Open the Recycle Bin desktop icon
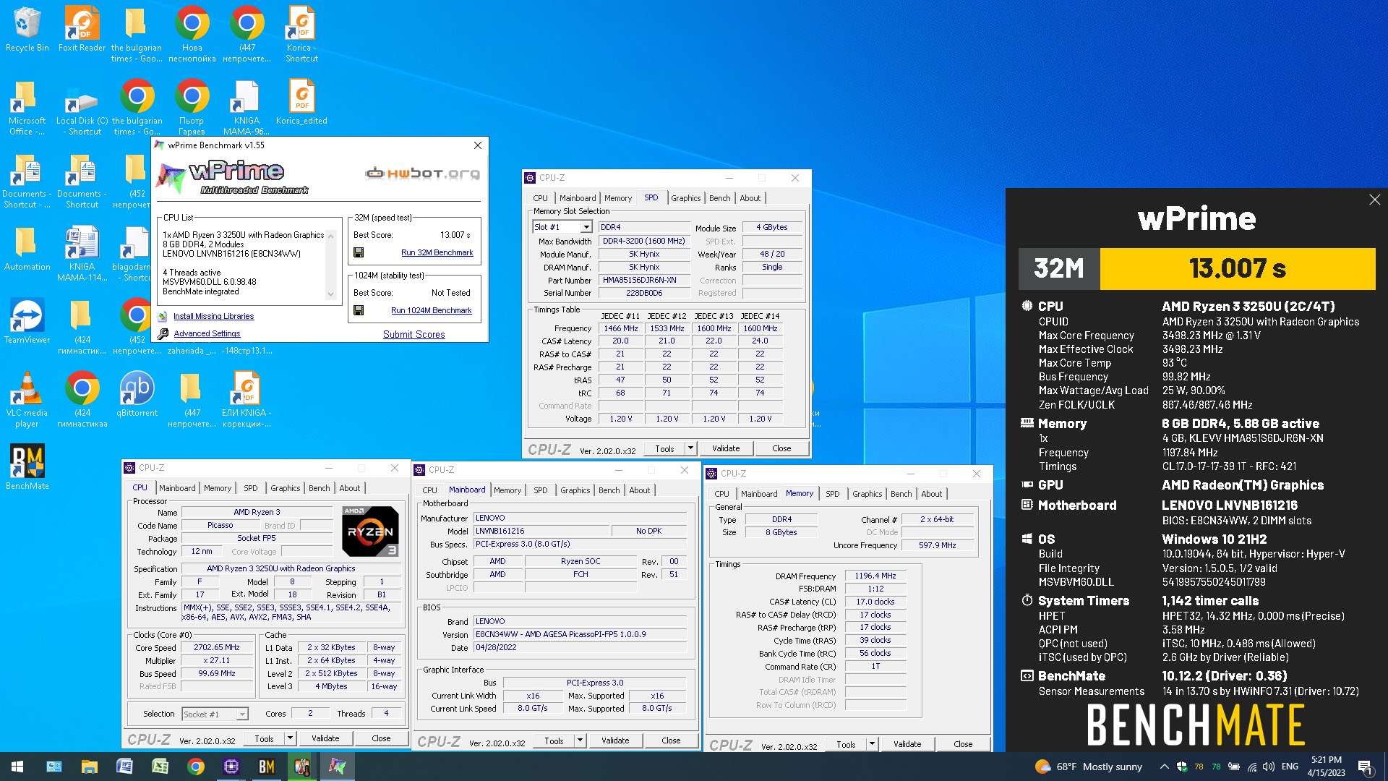The height and width of the screenshot is (781, 1388). pyautogui.click(x=27, y=29)
